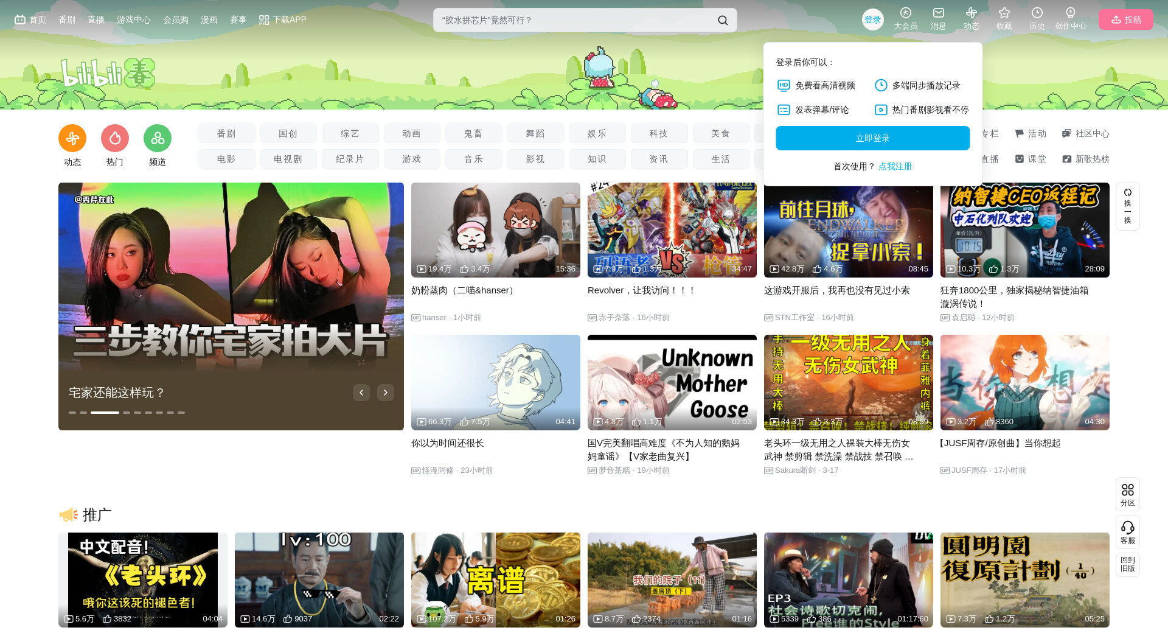
Task: Select the 纪录片 category tab
Action: coord(350,159)
